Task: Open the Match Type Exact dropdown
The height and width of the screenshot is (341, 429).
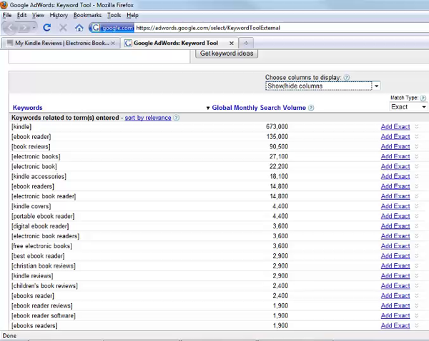Action: click(x=408, y=107)
